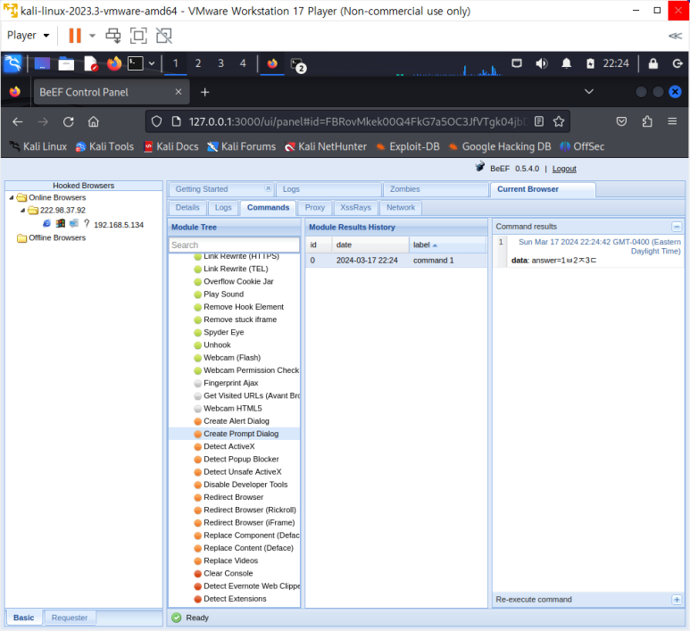Select the command 1 history row
The height and width of the screenshot is (631, 690).
click(x=396, y=261)
